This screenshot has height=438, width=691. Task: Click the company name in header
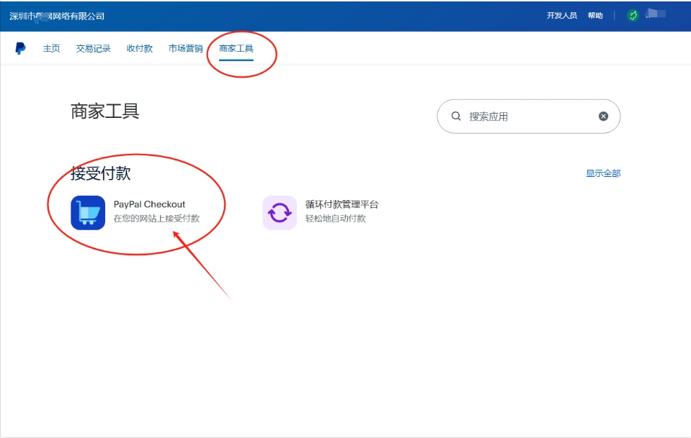57,17
